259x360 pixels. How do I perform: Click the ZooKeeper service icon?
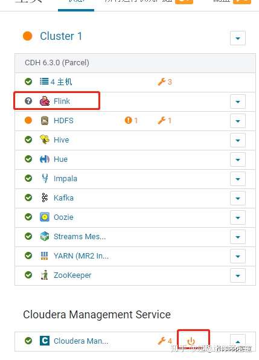click(x=45, y=275)
